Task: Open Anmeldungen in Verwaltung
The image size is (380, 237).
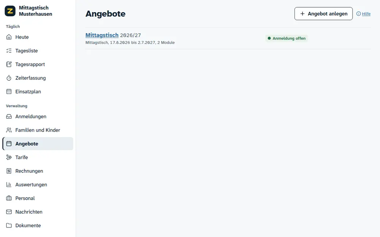Action: pos(38,116)
